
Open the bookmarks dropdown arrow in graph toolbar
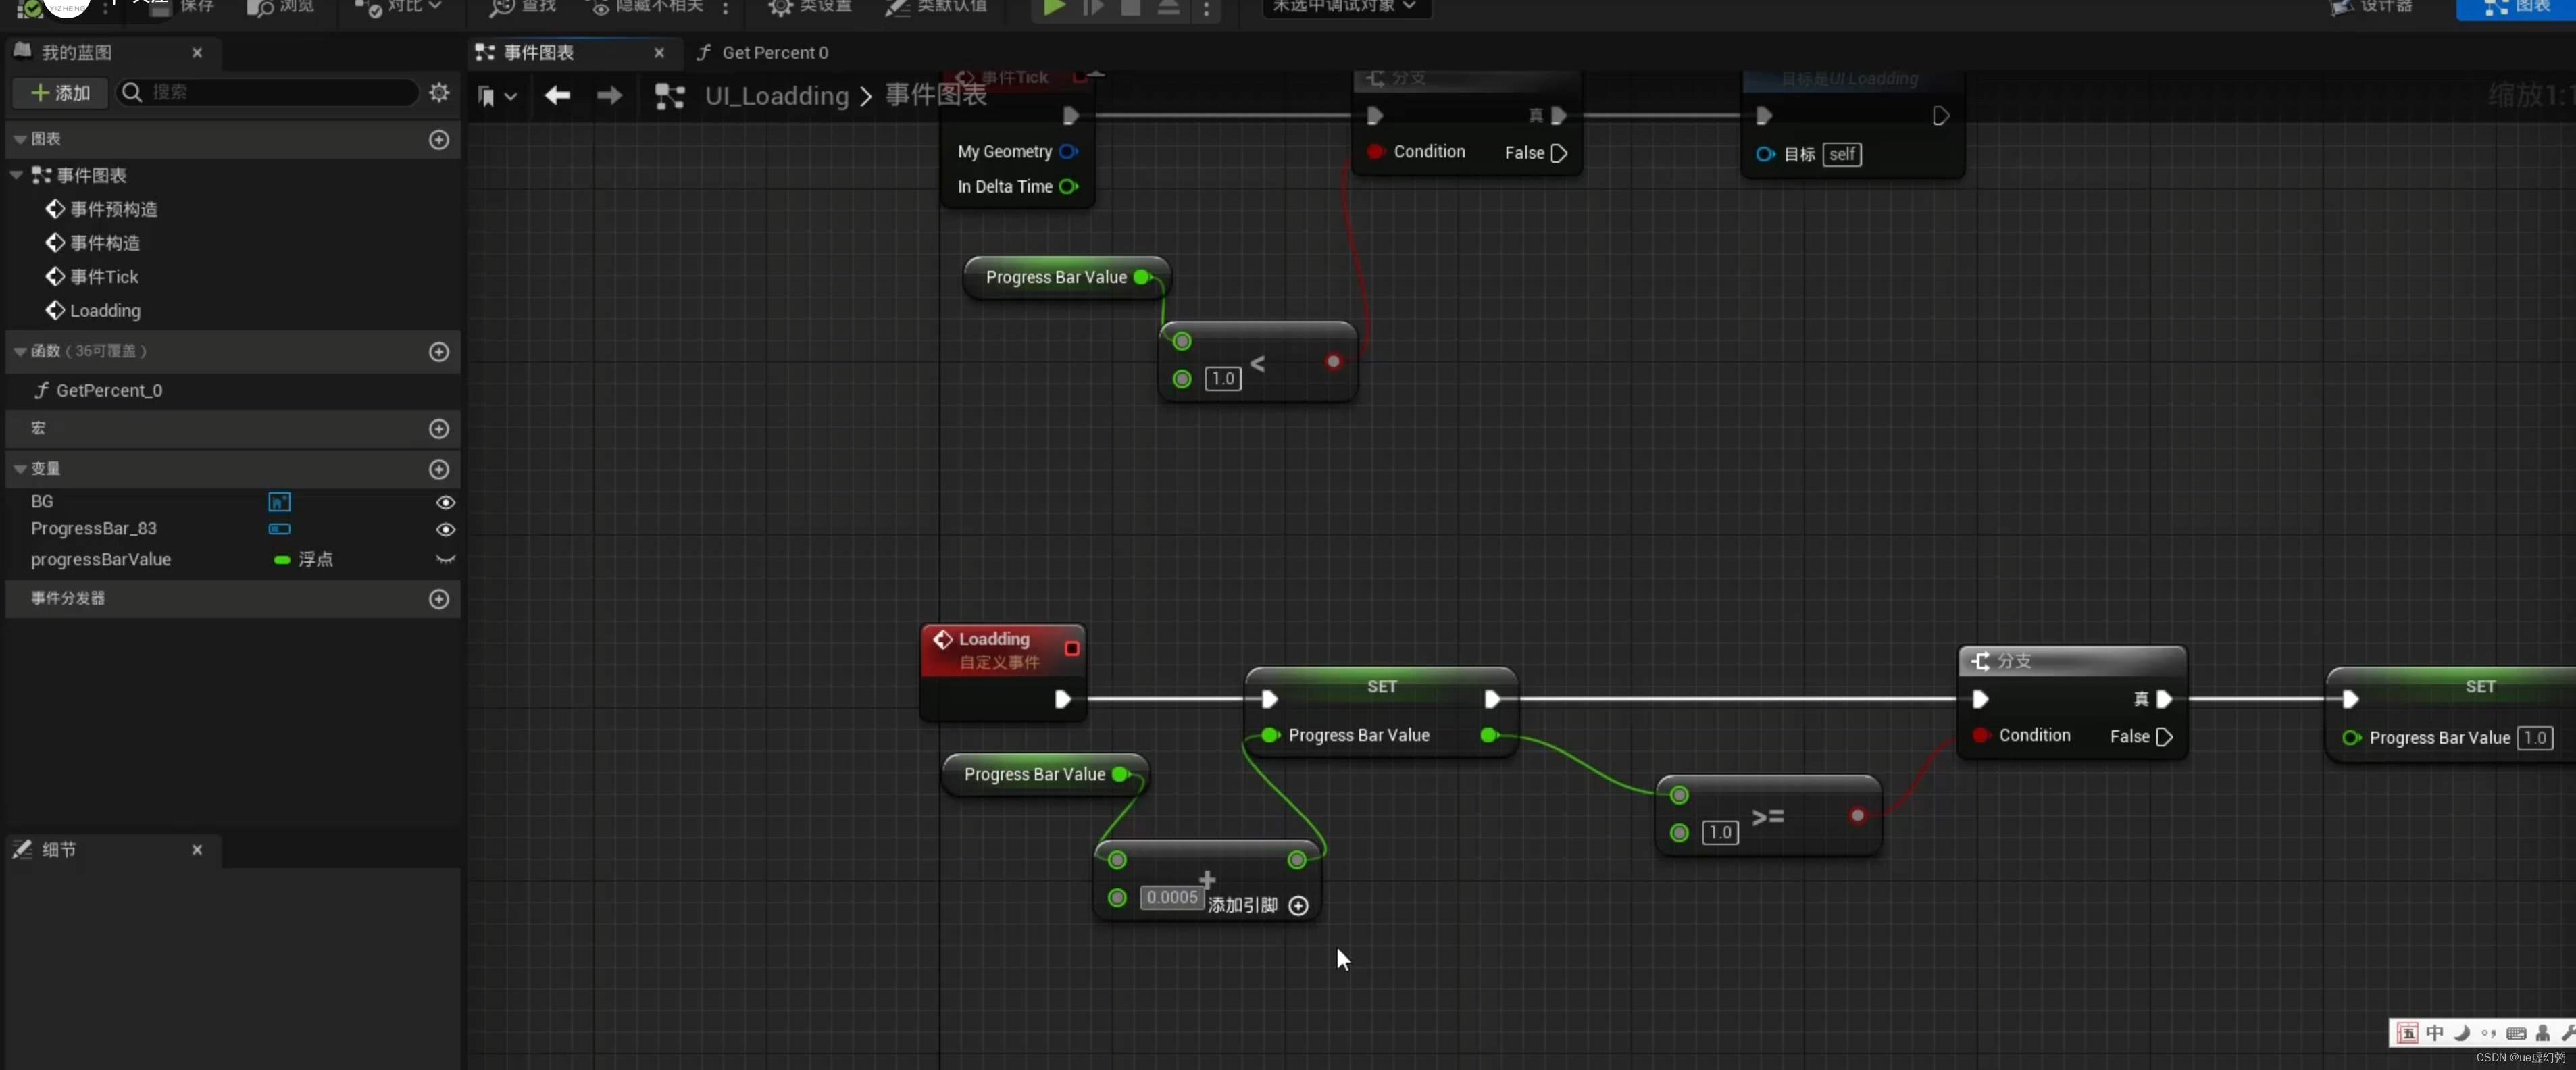[x=511, y=97]
